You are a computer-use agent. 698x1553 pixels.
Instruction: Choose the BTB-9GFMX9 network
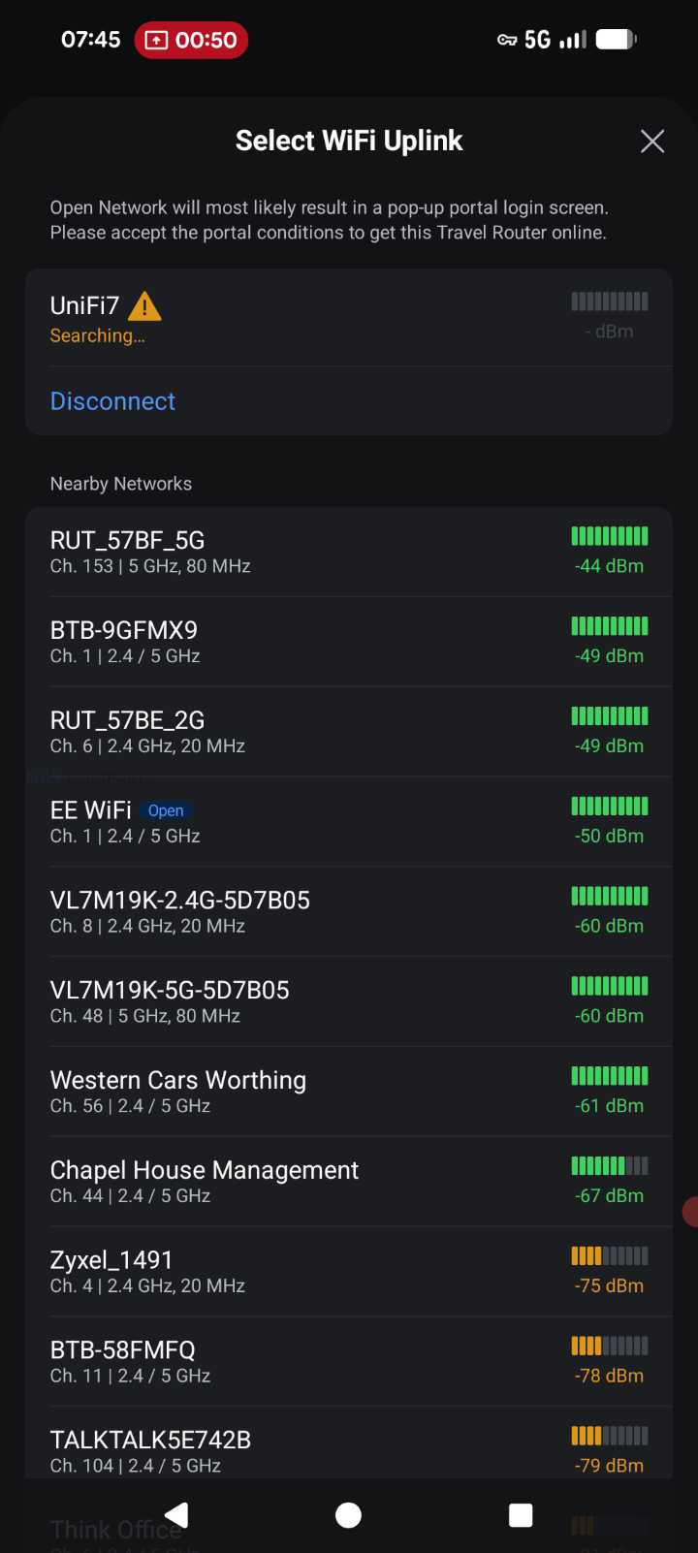coord(291,642)
